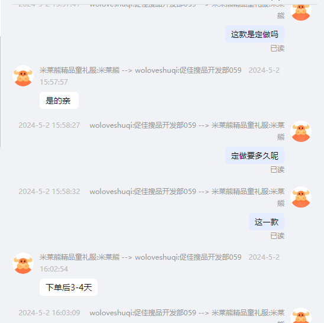Click the "已读" status under "这款是定做吗"

click(277, 49)
